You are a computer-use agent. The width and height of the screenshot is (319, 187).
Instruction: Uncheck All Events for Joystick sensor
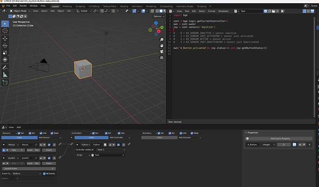tap(44, 174)
